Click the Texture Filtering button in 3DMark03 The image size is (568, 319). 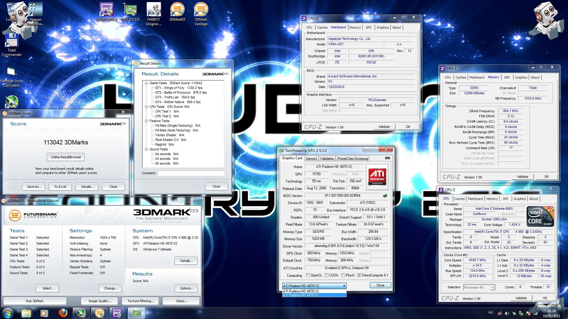coord(141,301)
